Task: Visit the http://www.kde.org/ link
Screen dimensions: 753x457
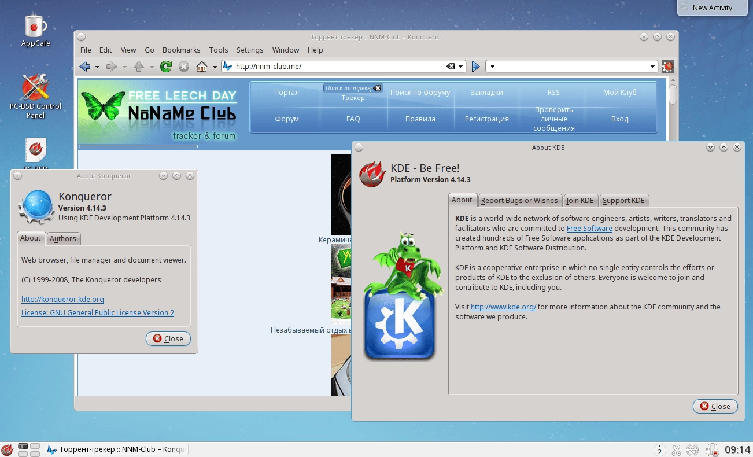Action: (503, 307)
